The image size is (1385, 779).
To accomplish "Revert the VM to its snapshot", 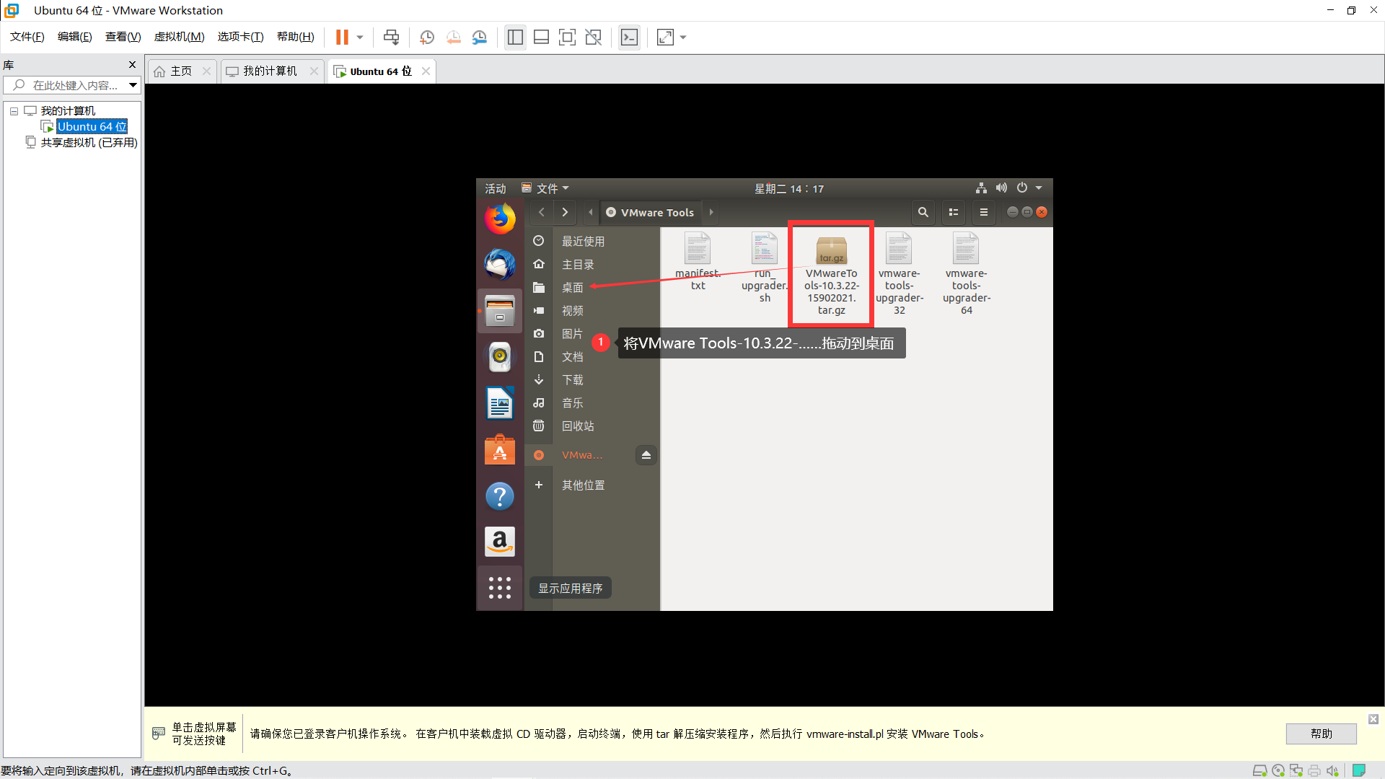I will (454, 37).
